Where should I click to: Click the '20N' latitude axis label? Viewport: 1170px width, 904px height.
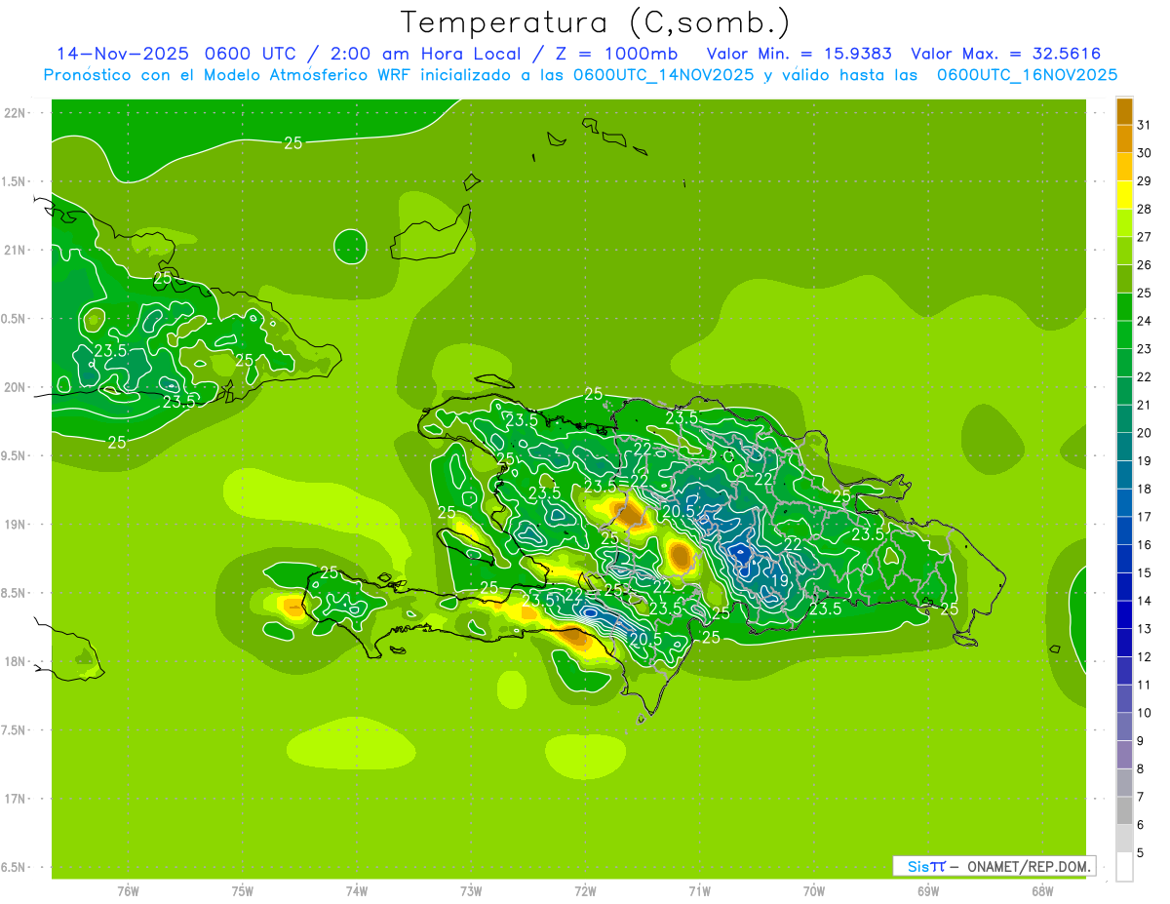15,387
